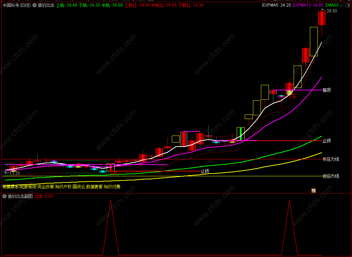Click the 出击: 0.00 value
This screenshot has height=257, width=352.
click(x=44, y=196)
